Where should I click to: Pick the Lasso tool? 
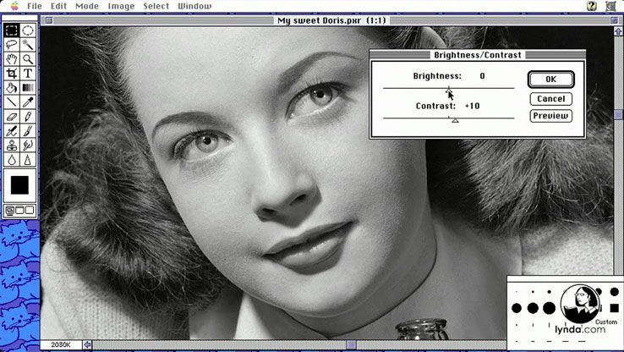tap(12, 45)
